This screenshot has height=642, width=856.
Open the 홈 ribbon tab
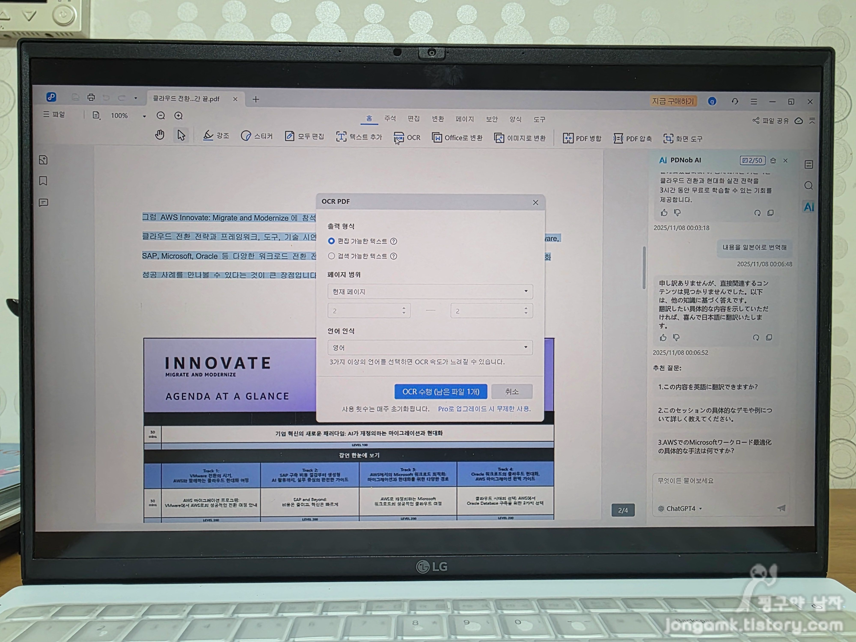[369, 118]
